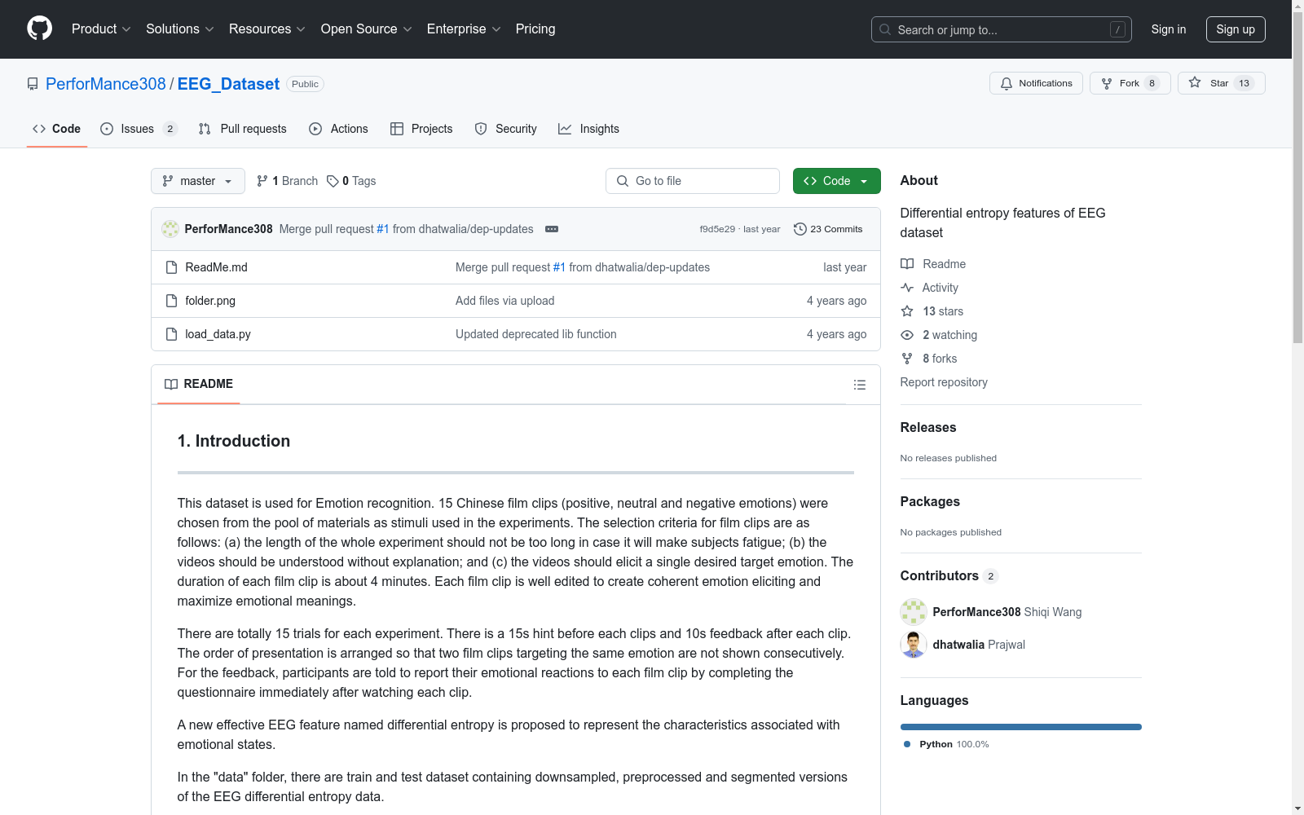View the 23 Commits history
This screenshot has width=1304, height=815.
pos(828,229)
